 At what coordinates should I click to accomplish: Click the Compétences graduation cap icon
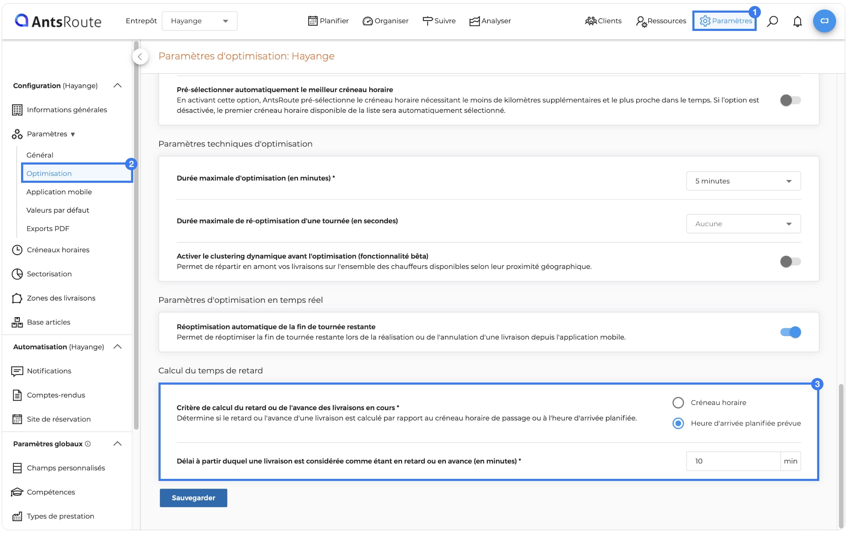click(x=17, y=492)
